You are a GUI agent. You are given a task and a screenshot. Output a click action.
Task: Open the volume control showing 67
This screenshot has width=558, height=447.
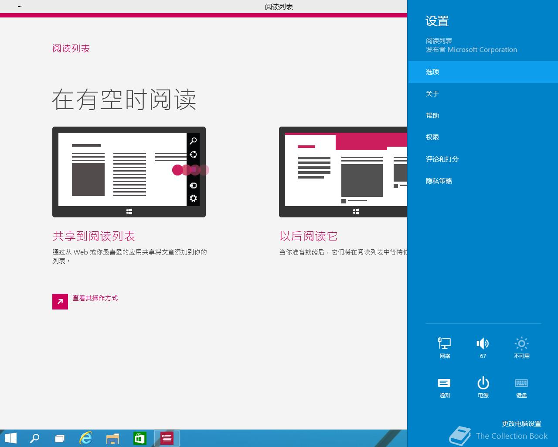pos(483,347)
